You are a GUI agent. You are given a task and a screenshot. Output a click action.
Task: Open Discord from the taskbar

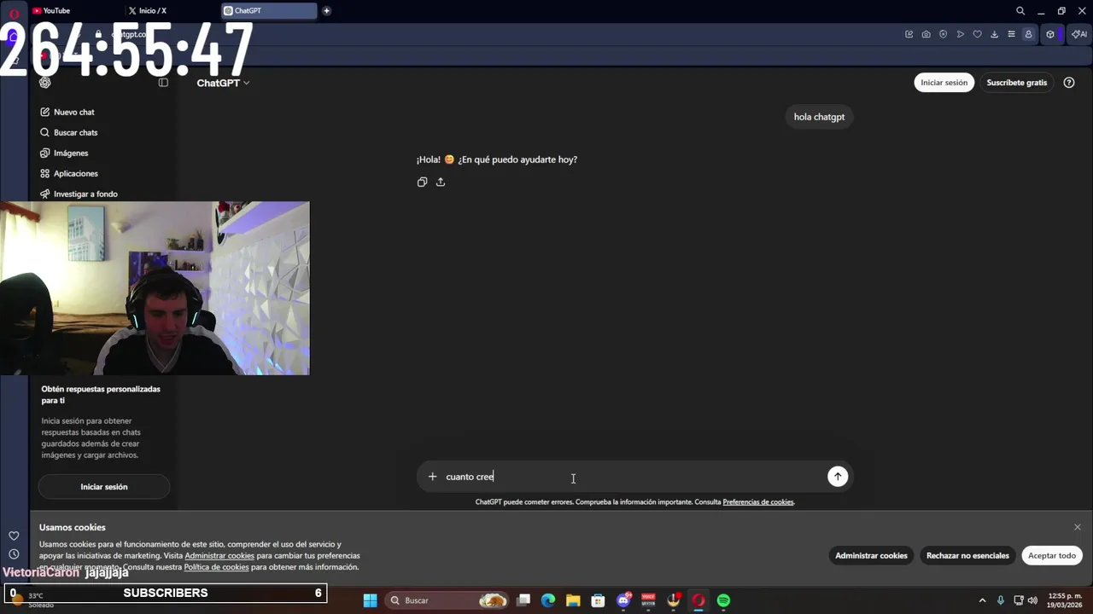(x=623, y=600)
